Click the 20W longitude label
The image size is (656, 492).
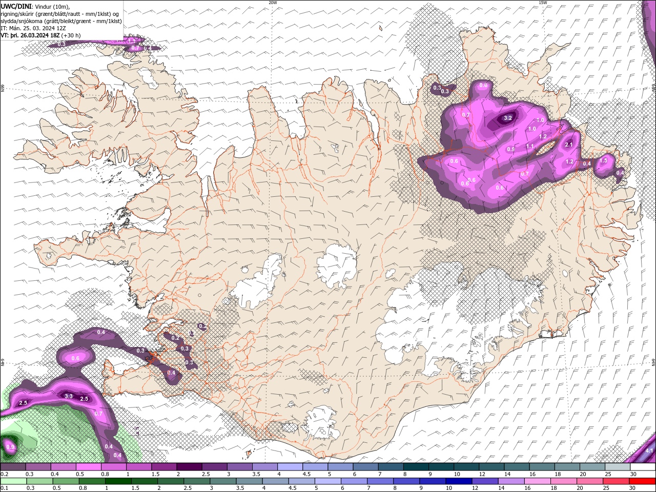click(x=273, y=3)
